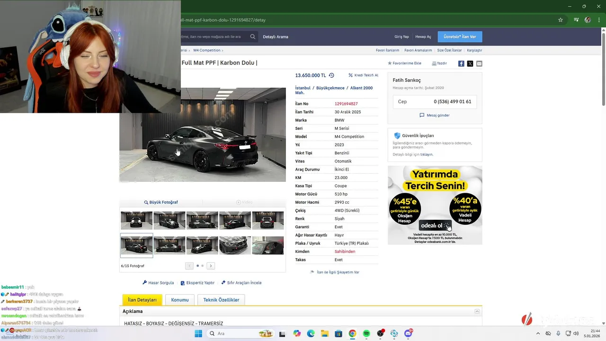Click Büyükçekmece location link

[x=330, y=88]
